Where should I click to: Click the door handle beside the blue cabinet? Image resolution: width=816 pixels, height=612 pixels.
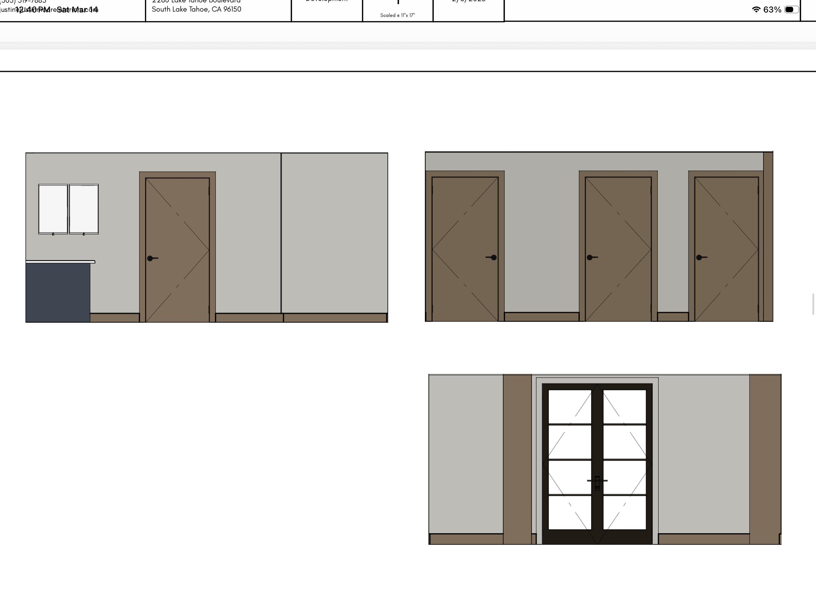pos(151,258)
